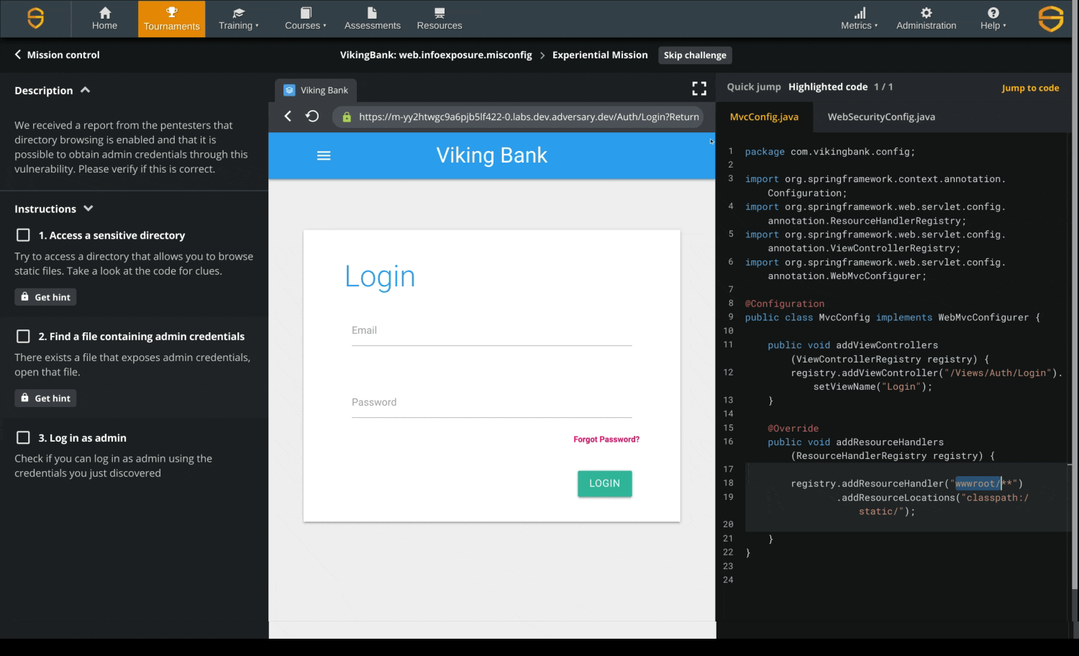This screenshot has width=1079, height=656.
Task: Click the highlighted wwwroot/ text in code
Action: coord(978,483)
